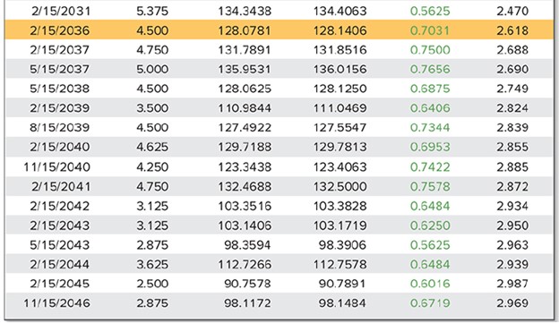The height and width of the screenshot is (323, 559).
Task: Click coupon 3.125 for 2/15/2042
Action: [152, 206]
